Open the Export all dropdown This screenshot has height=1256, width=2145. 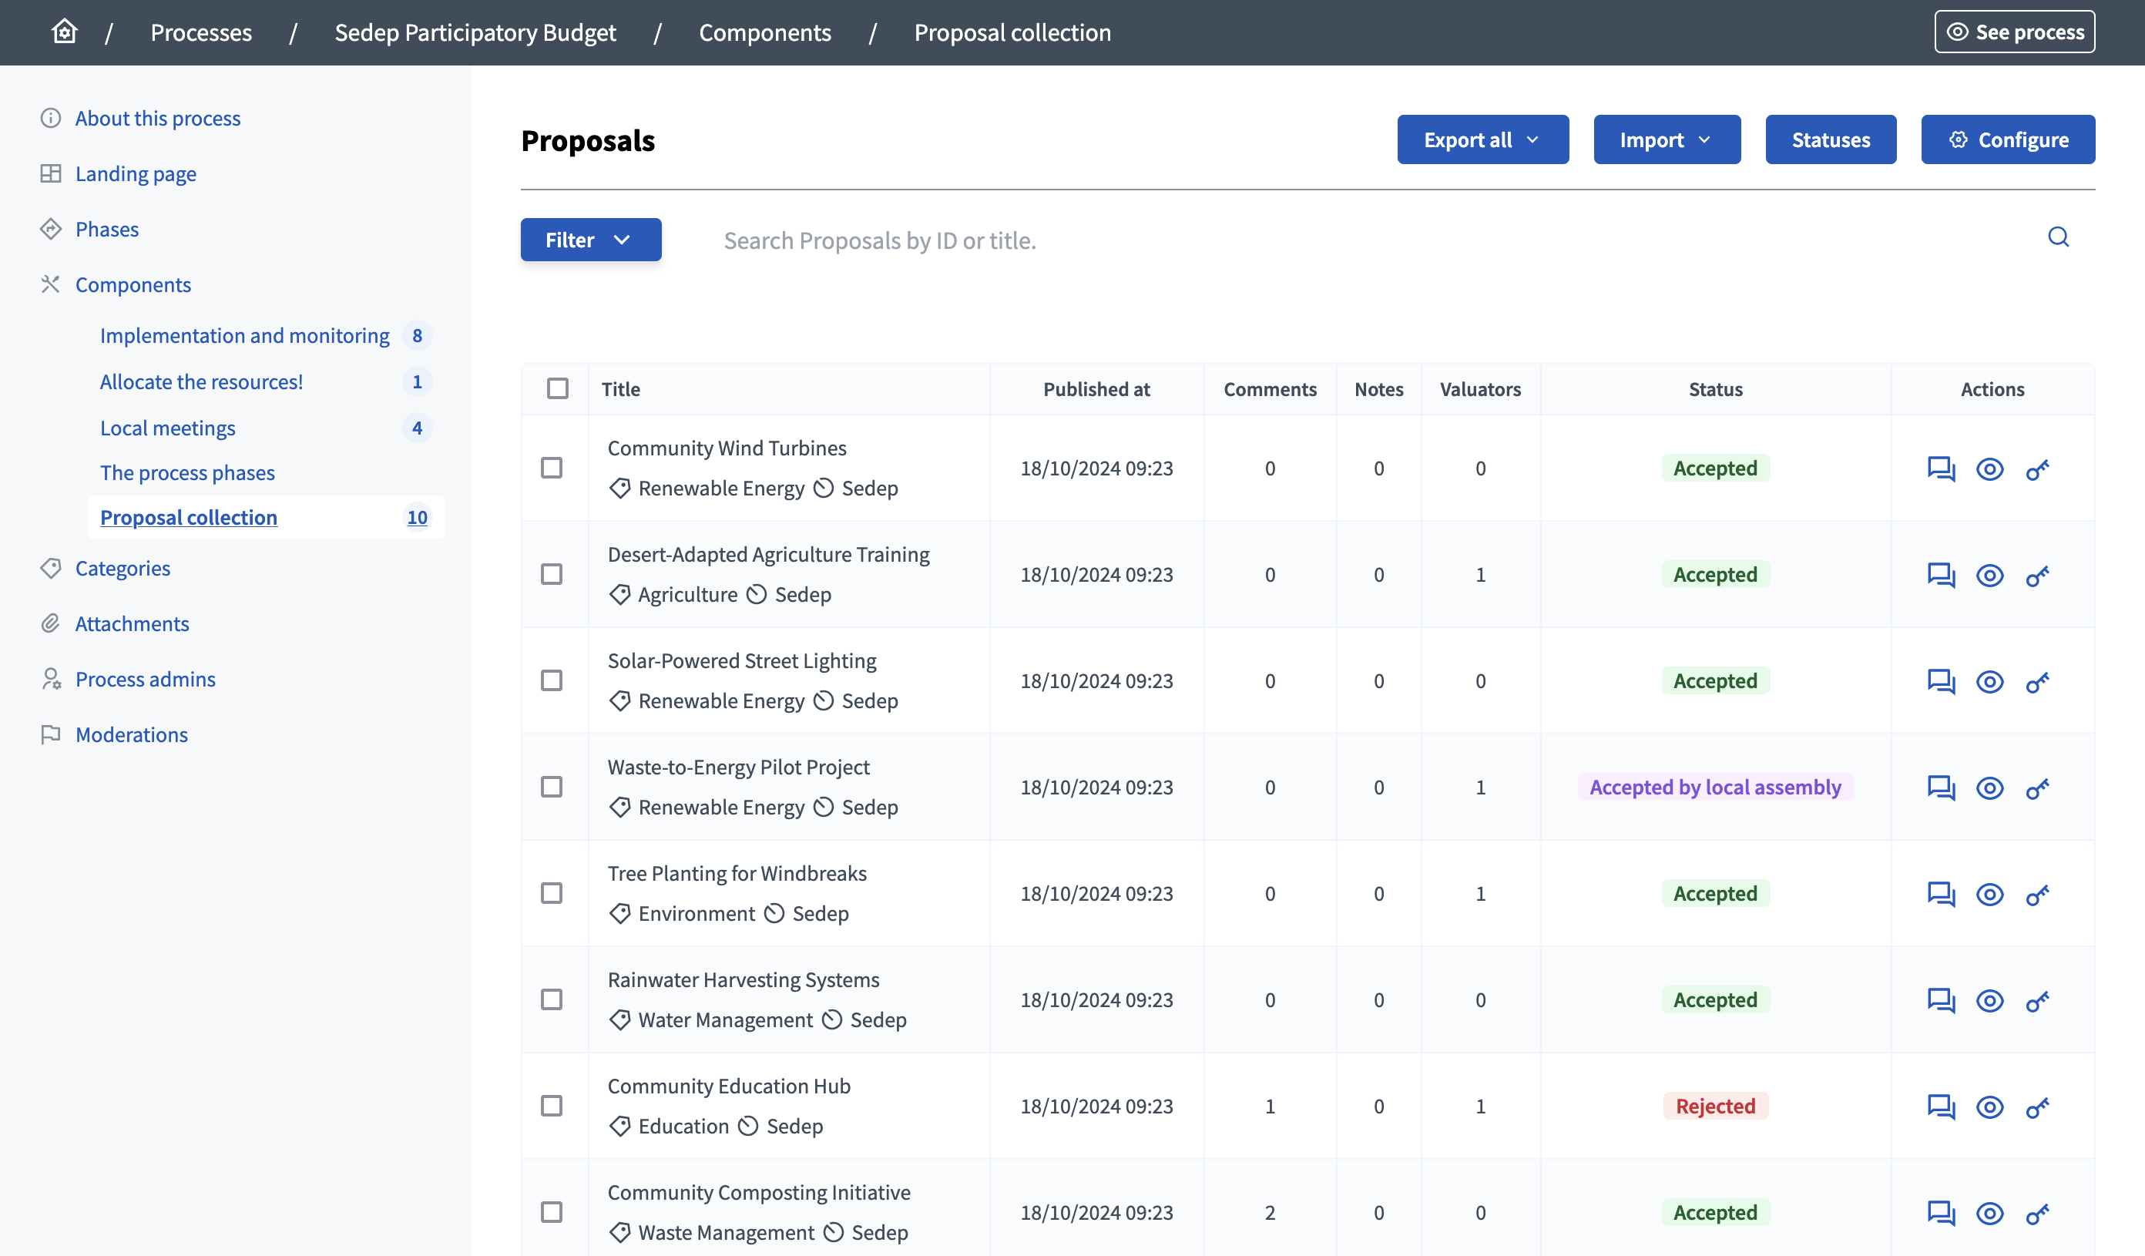[x=1482, y=139]
